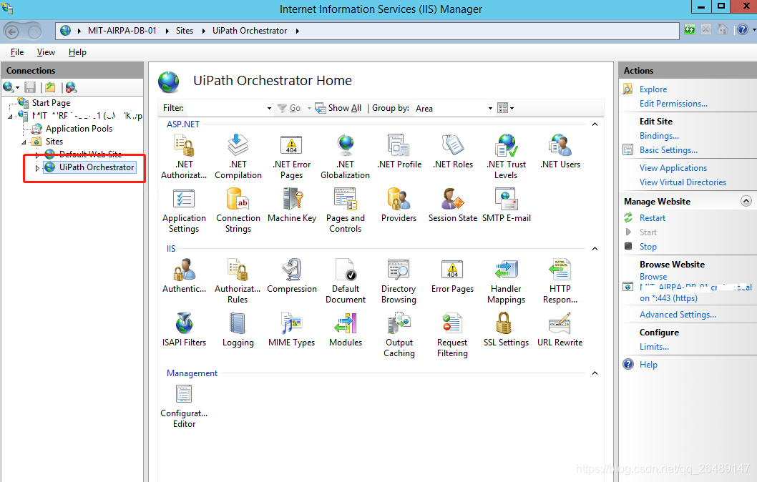The image size is (757, 482).
Task: Open the File menu
Action: (x=17, y=52)
